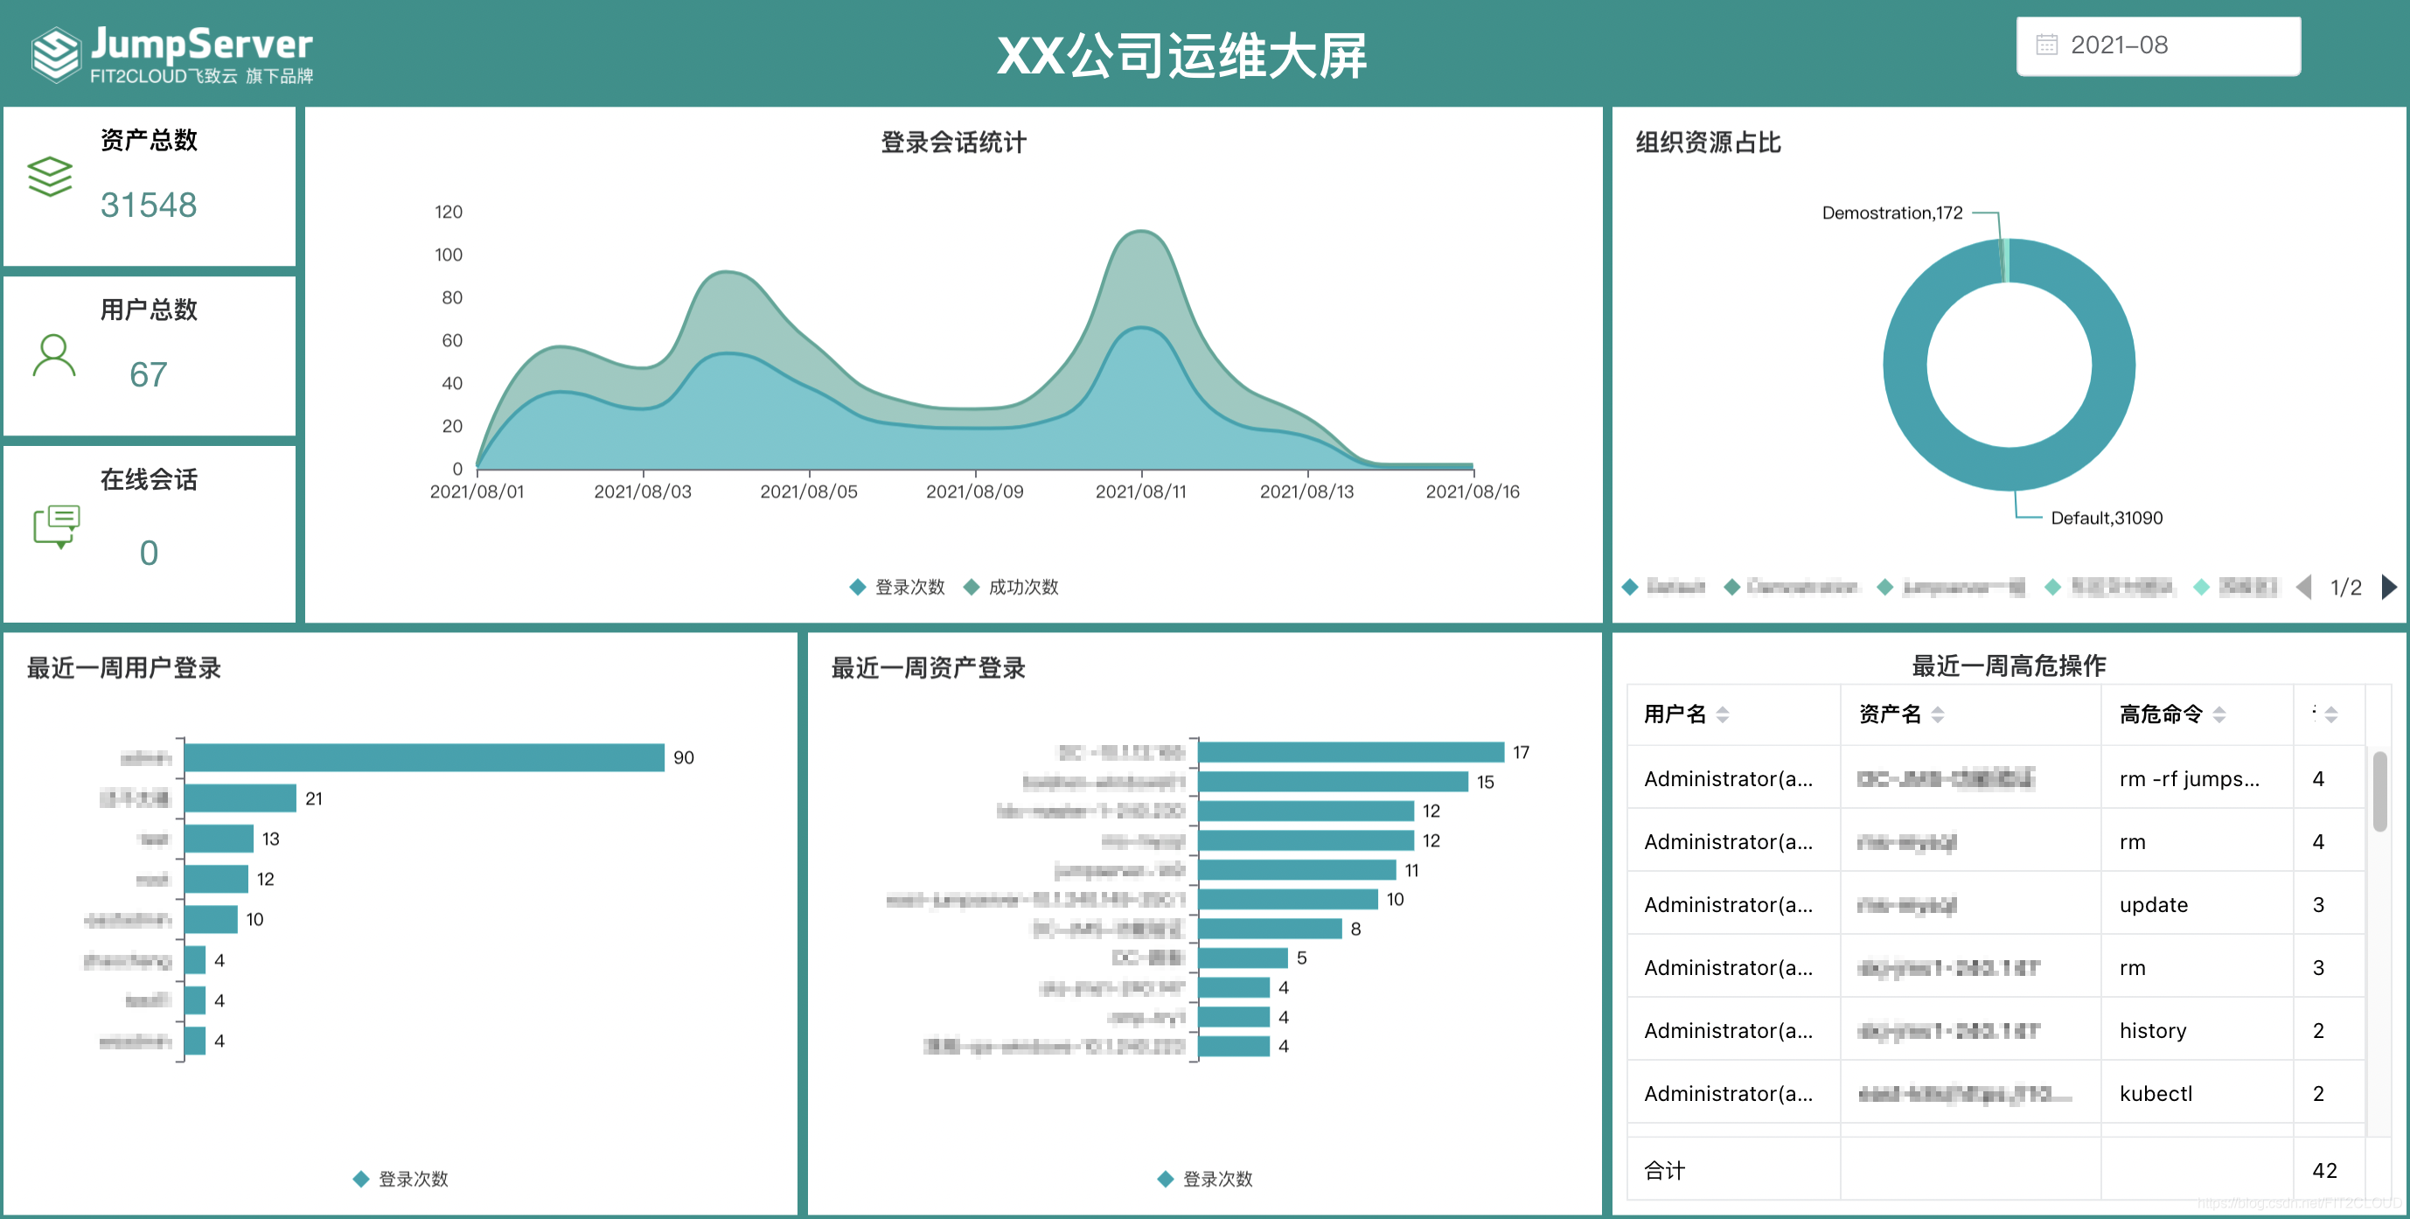
Task: Toggle 登录次数 legend in weekly user login chart
Action: click(401, 1179)
